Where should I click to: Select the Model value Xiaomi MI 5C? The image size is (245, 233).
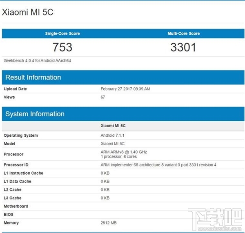(113, 144)
